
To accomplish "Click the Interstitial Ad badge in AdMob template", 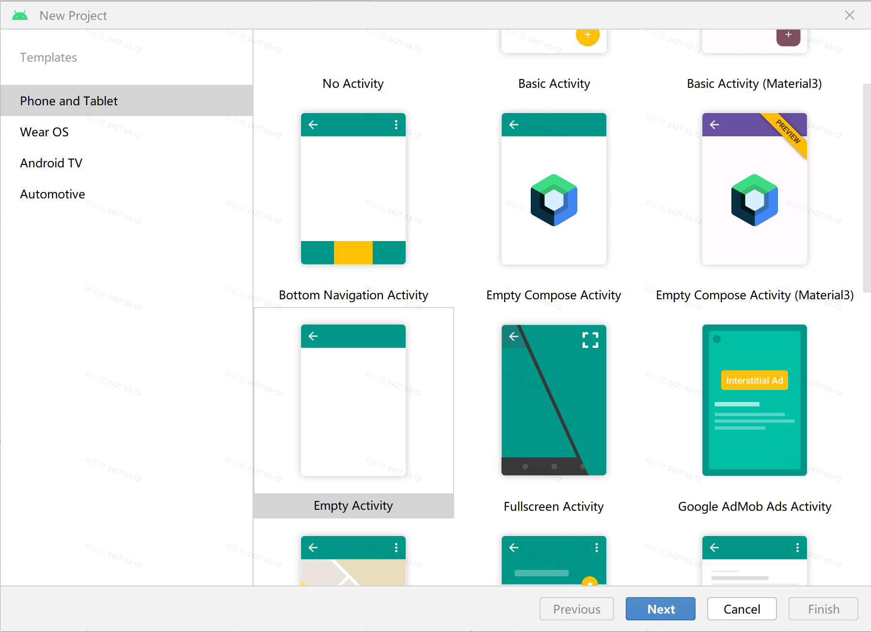I will click(754, 380).
